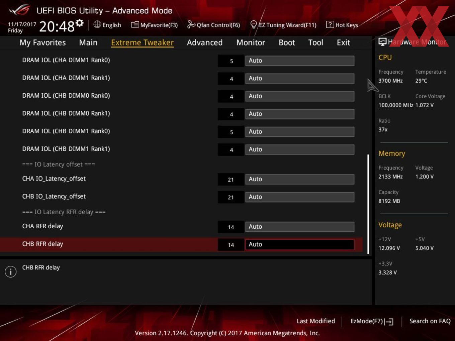
Task: Click current value 21 for CHA IO_Latency_offset
Action: pos(231,180)
